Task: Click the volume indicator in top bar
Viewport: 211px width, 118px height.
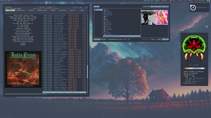Action: coord(191,1)
